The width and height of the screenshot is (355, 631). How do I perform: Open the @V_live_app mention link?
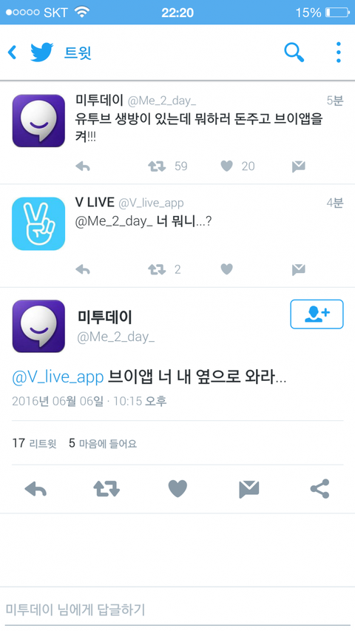pyautogui.click(x=58, y=377)
